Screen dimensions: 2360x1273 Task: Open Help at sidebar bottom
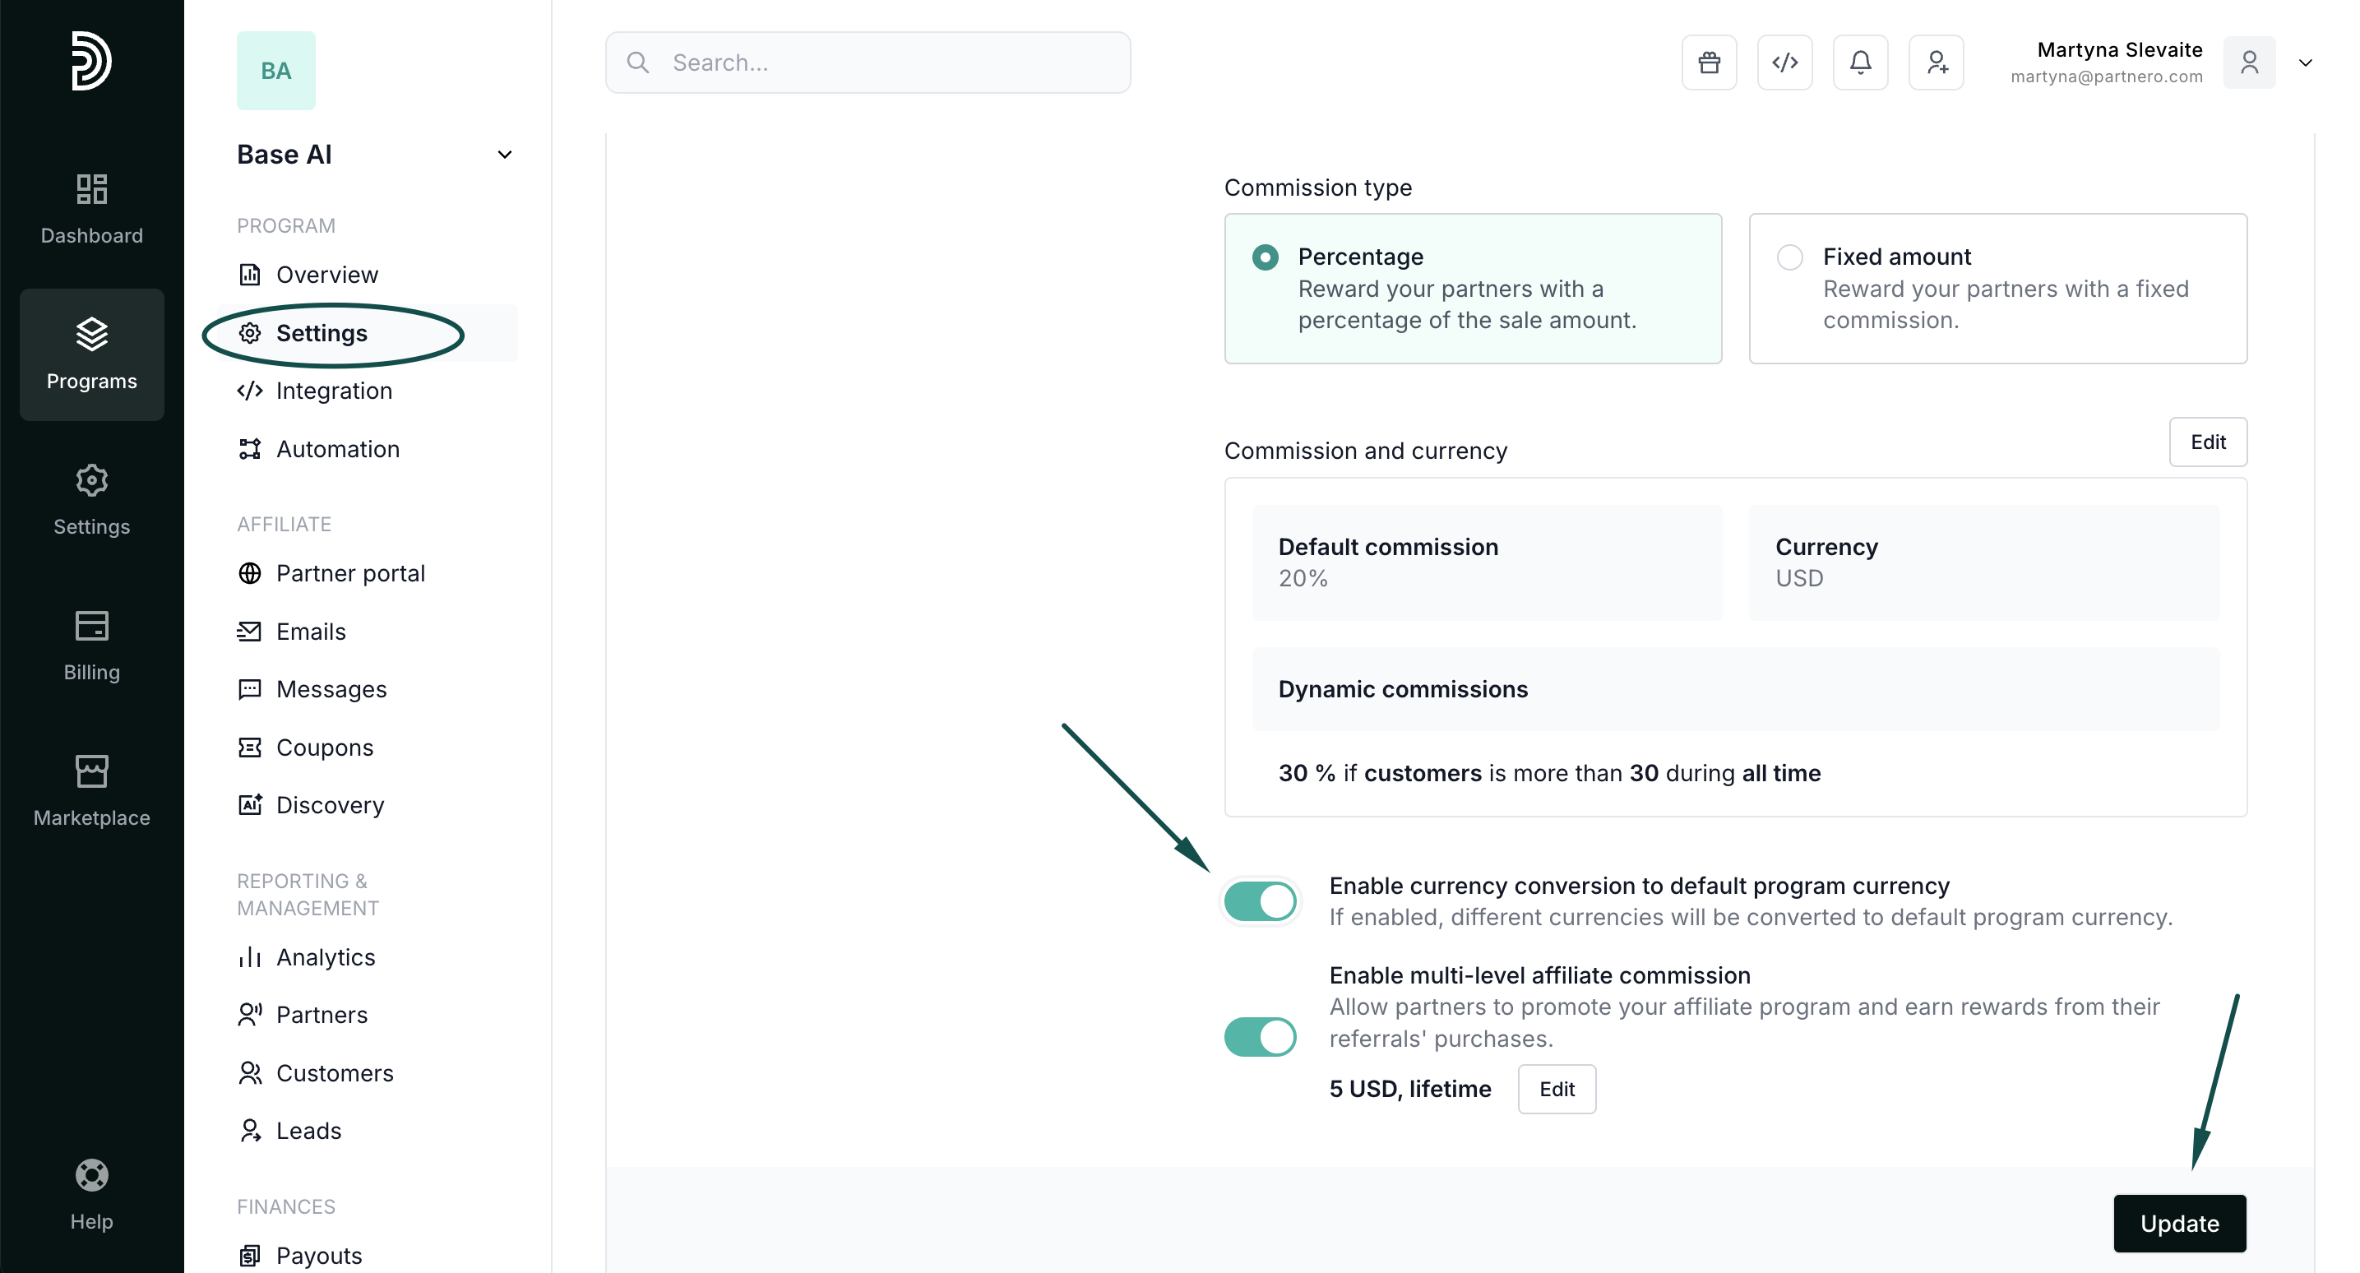(91, 1195)
